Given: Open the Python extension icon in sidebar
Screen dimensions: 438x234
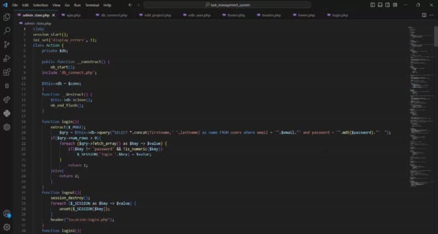Looking at the screenshot, I should [x=6, y=113].
